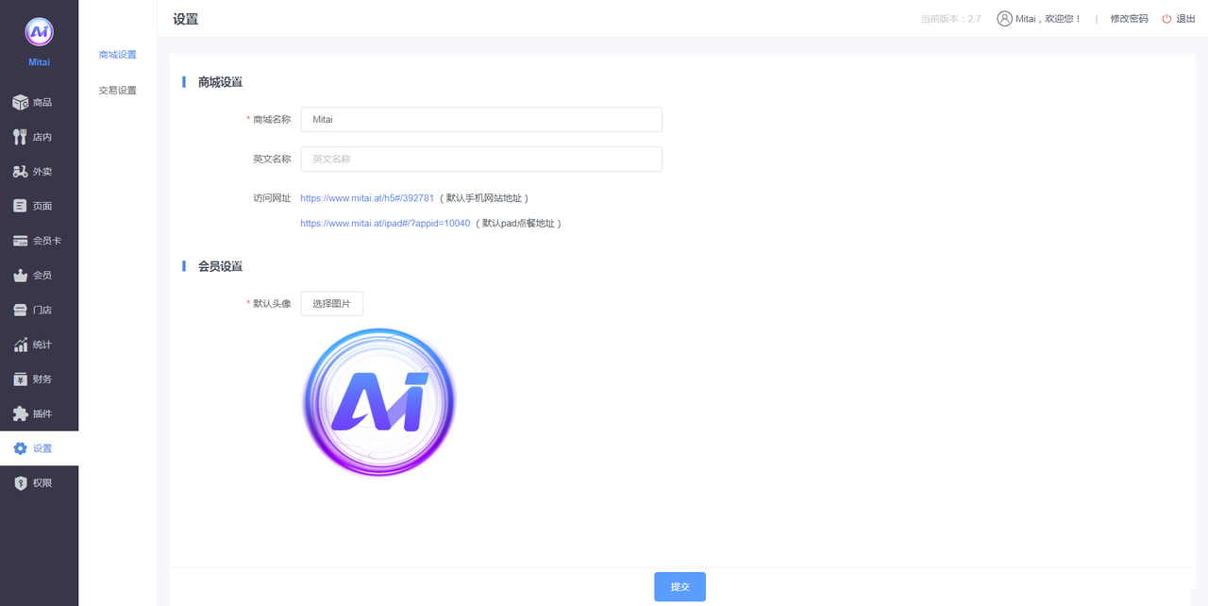Focus the 英文名称 input field

[x=481, y=160]
